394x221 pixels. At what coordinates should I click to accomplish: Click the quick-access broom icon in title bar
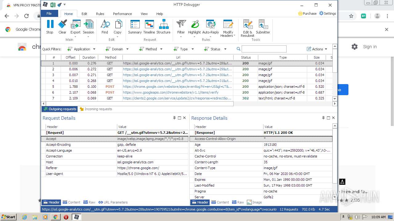[59, 5]
